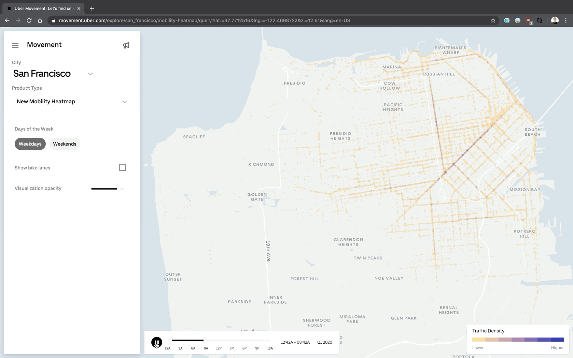
Task: Select Weekdays filter
Action: (x=30, y=144)
